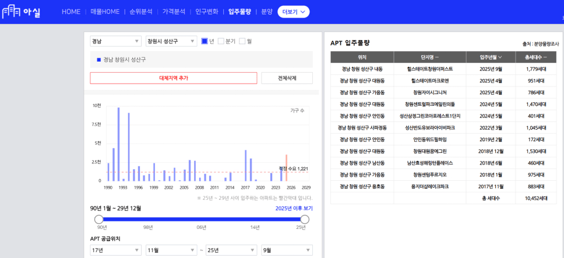The image size is (564, 258).
Task: Click the blue range slider track
Action: tap(202, 219)
